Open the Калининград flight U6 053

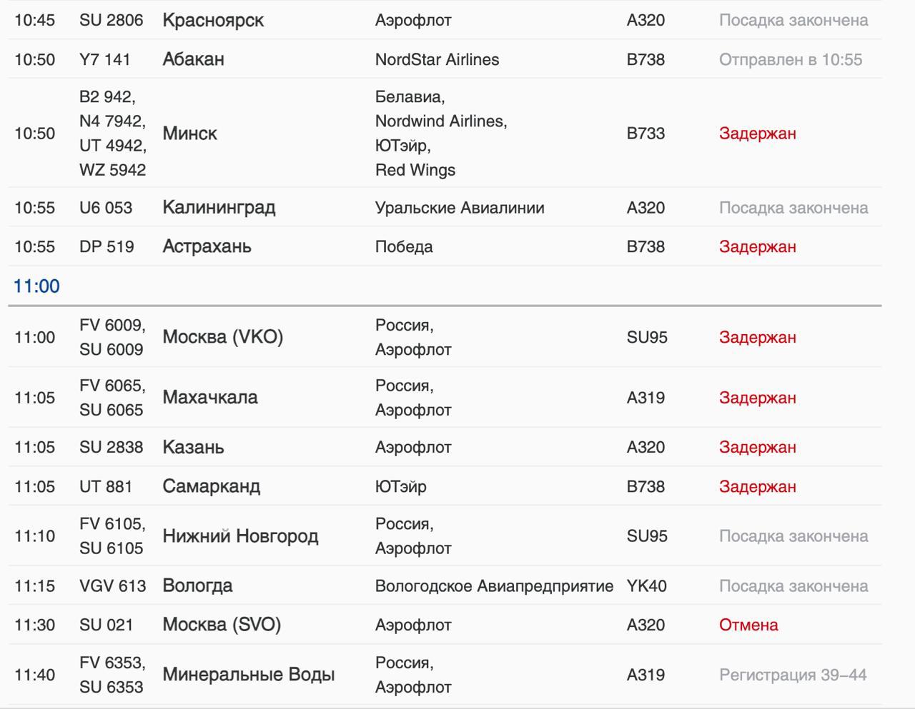click(445, 208)
